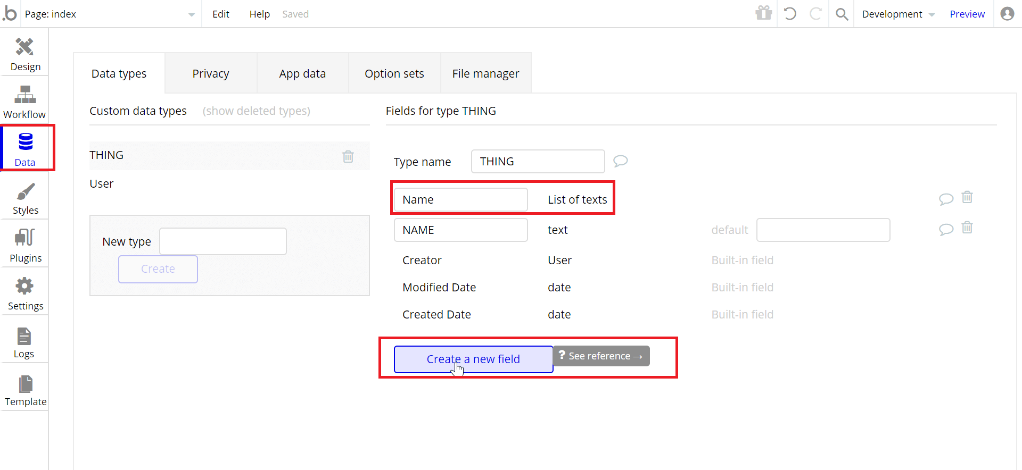
Task: Focus the default value input
Action: 823,230
